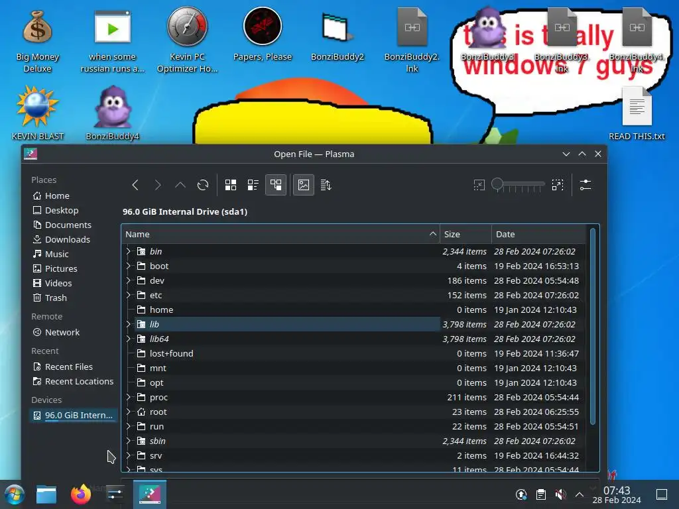Expand the etc folder tree arrow
679x509 pixels.
point(128,295)
